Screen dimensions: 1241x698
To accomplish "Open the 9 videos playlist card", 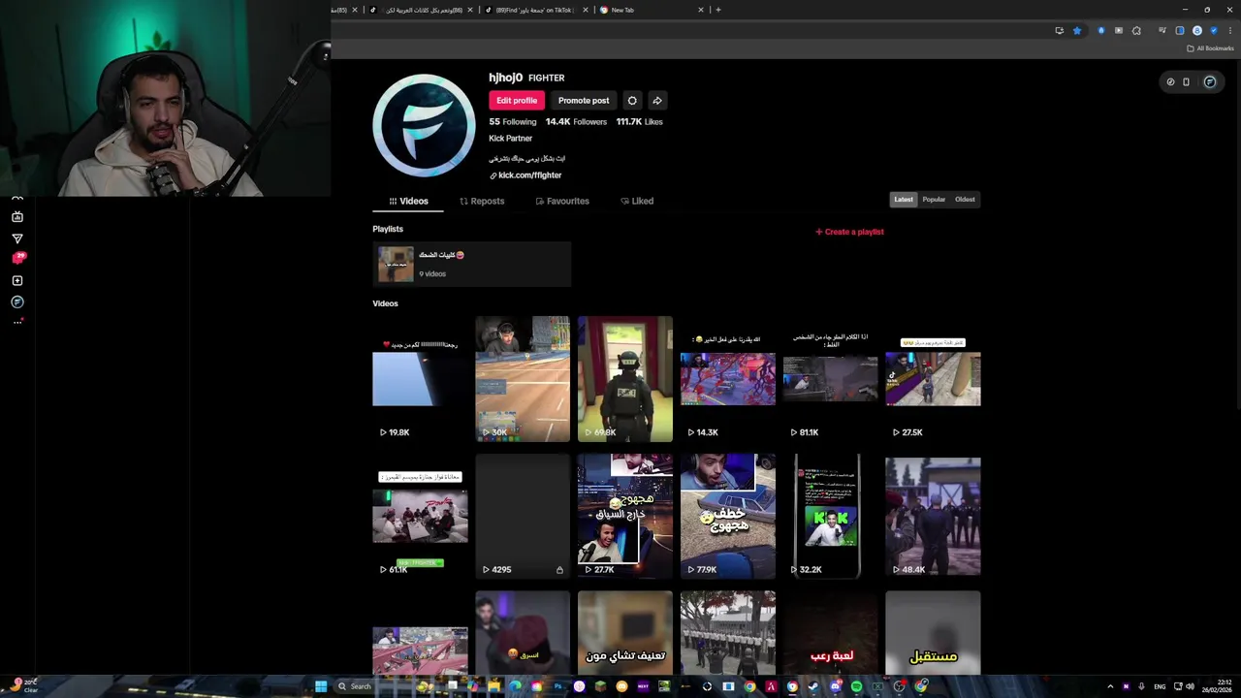I will 472,265.
